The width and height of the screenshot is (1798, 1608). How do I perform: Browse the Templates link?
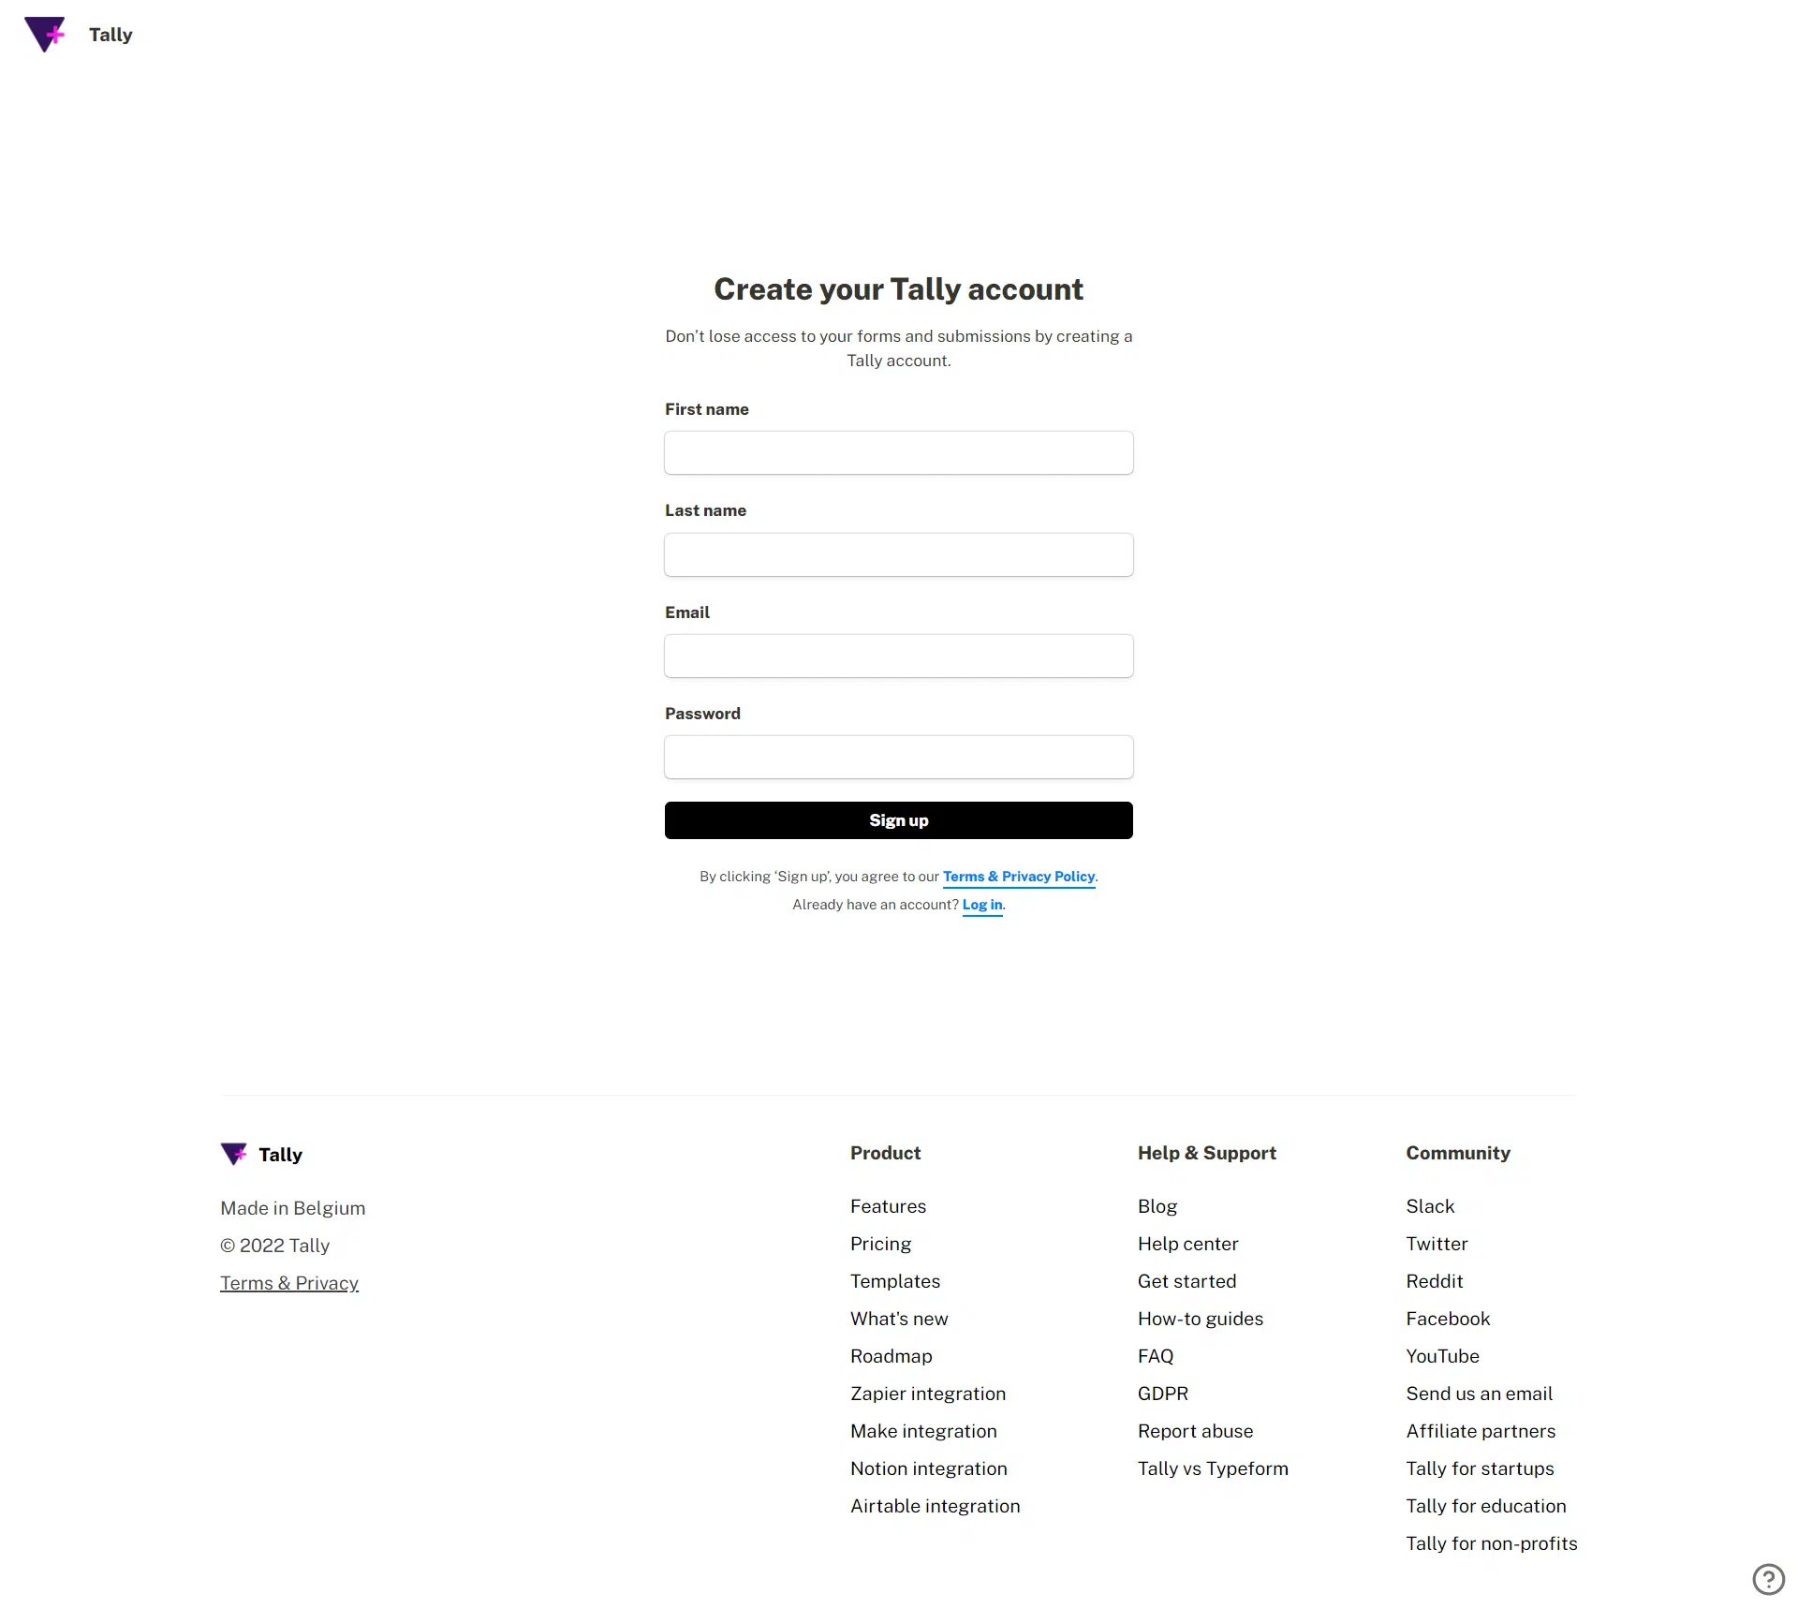click(x=895, y=1281)
